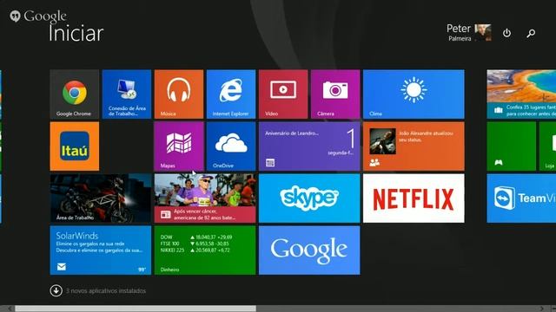Click the horizontal scrollbar thumb
The image size is (556, 312).
pyautogui.click(x=136, y=309)
